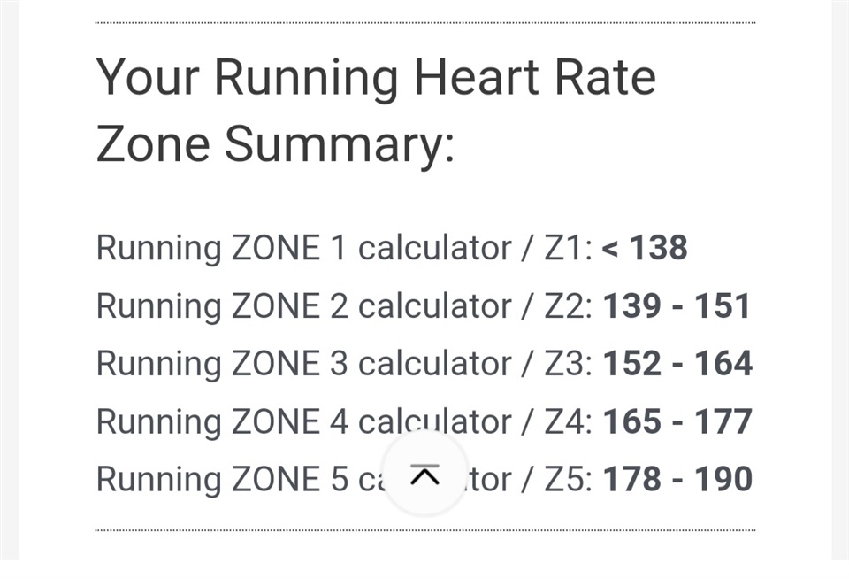Click the Z4: label
Viewport: 849px width, 579px height.
pos(568,421)
